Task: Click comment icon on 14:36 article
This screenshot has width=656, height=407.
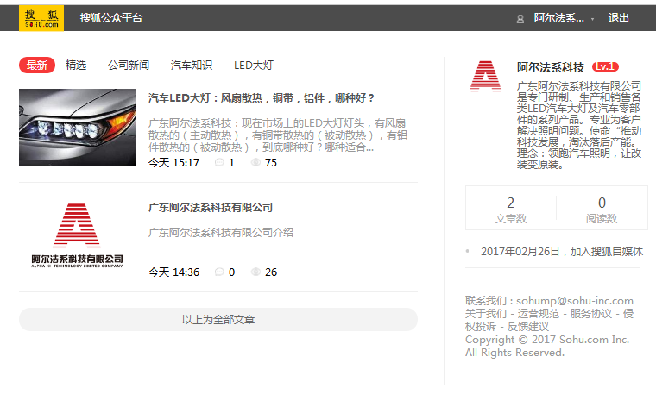Action: (x=219, y=272)
